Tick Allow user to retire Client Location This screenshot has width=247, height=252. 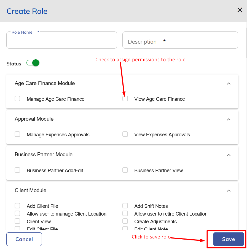pos(125,214)
